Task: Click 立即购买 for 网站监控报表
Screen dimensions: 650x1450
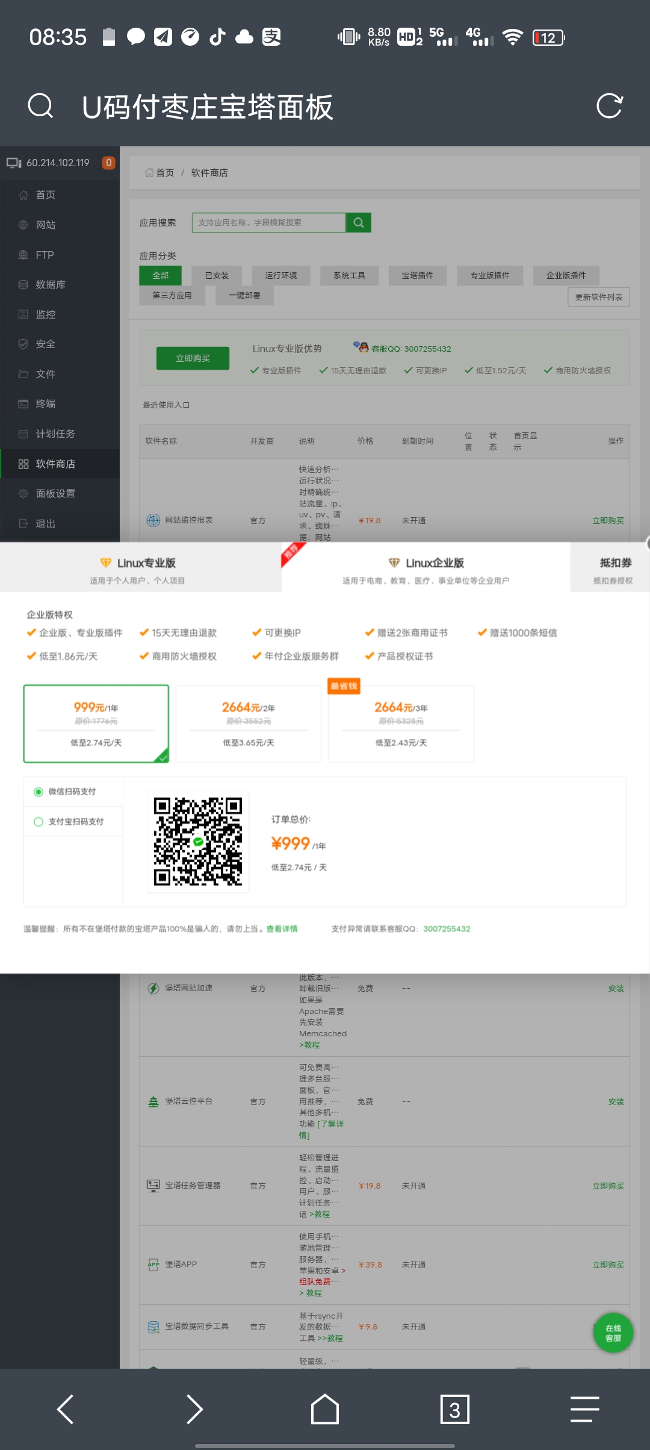Action: [x=608, y=520]
